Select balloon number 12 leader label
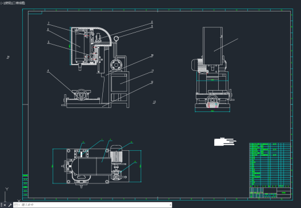 (152, 82)
